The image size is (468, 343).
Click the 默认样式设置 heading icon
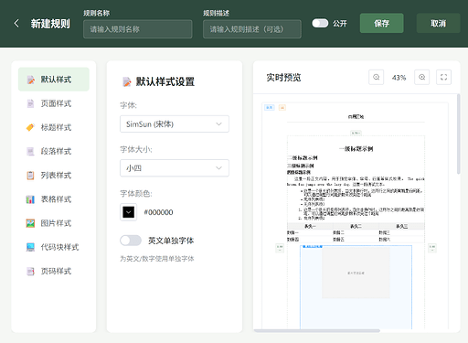tap(127, 81)
